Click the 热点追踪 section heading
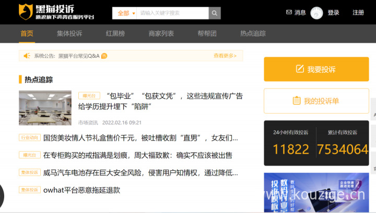Viewport: 376px width, 213px height. [x=39, y=80]
